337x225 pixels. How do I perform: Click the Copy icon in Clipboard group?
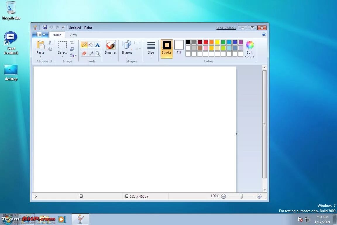click(x=50, y=49)
